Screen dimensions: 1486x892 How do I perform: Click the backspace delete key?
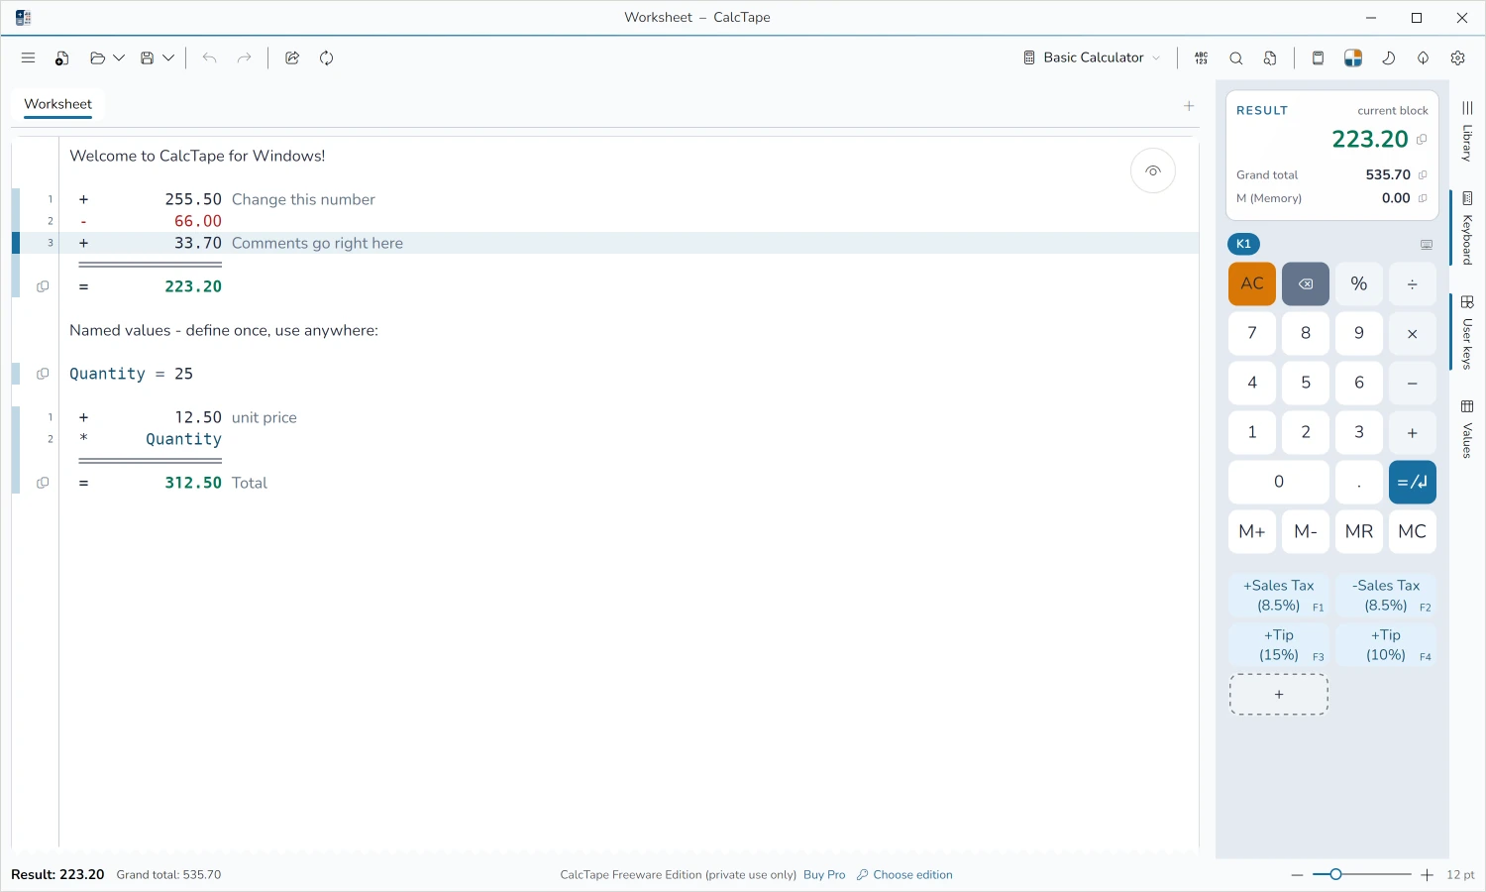click(x=1306, y=283)
